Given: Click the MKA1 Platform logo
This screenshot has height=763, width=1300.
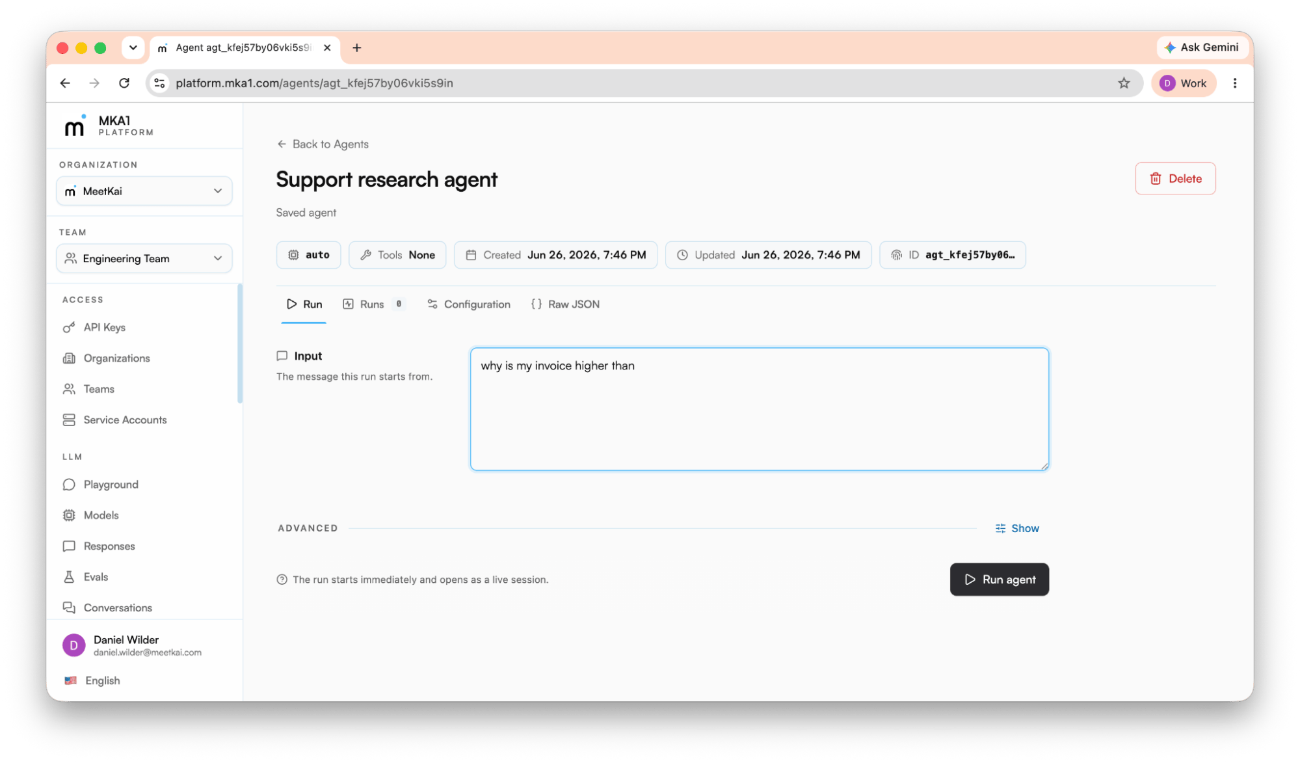Looking at the screenshot, I should pyautogui.click(x=109, y=126).
